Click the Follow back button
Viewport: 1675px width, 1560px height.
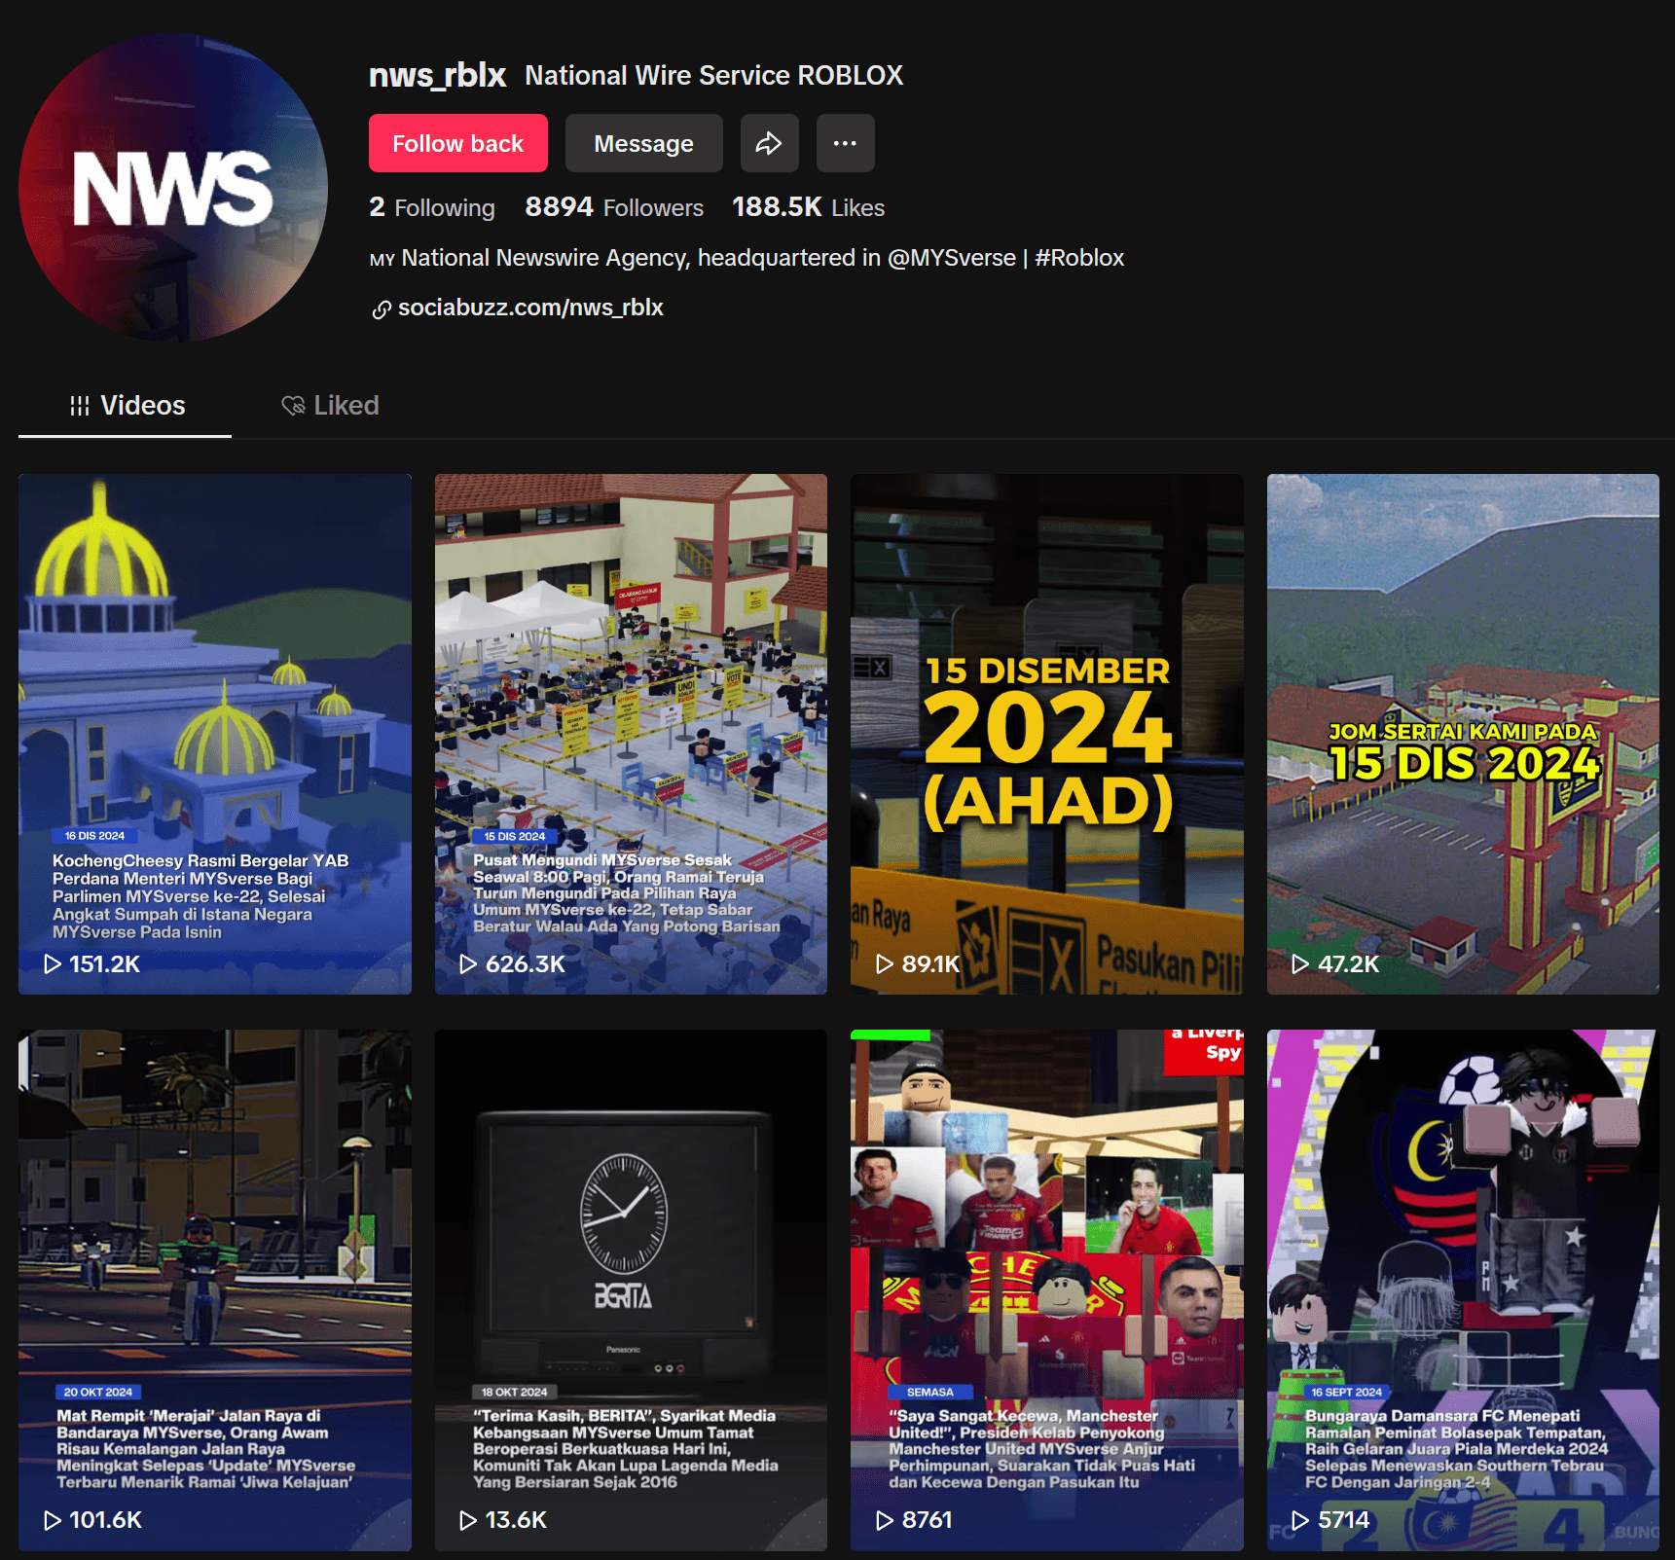(457, 143)
